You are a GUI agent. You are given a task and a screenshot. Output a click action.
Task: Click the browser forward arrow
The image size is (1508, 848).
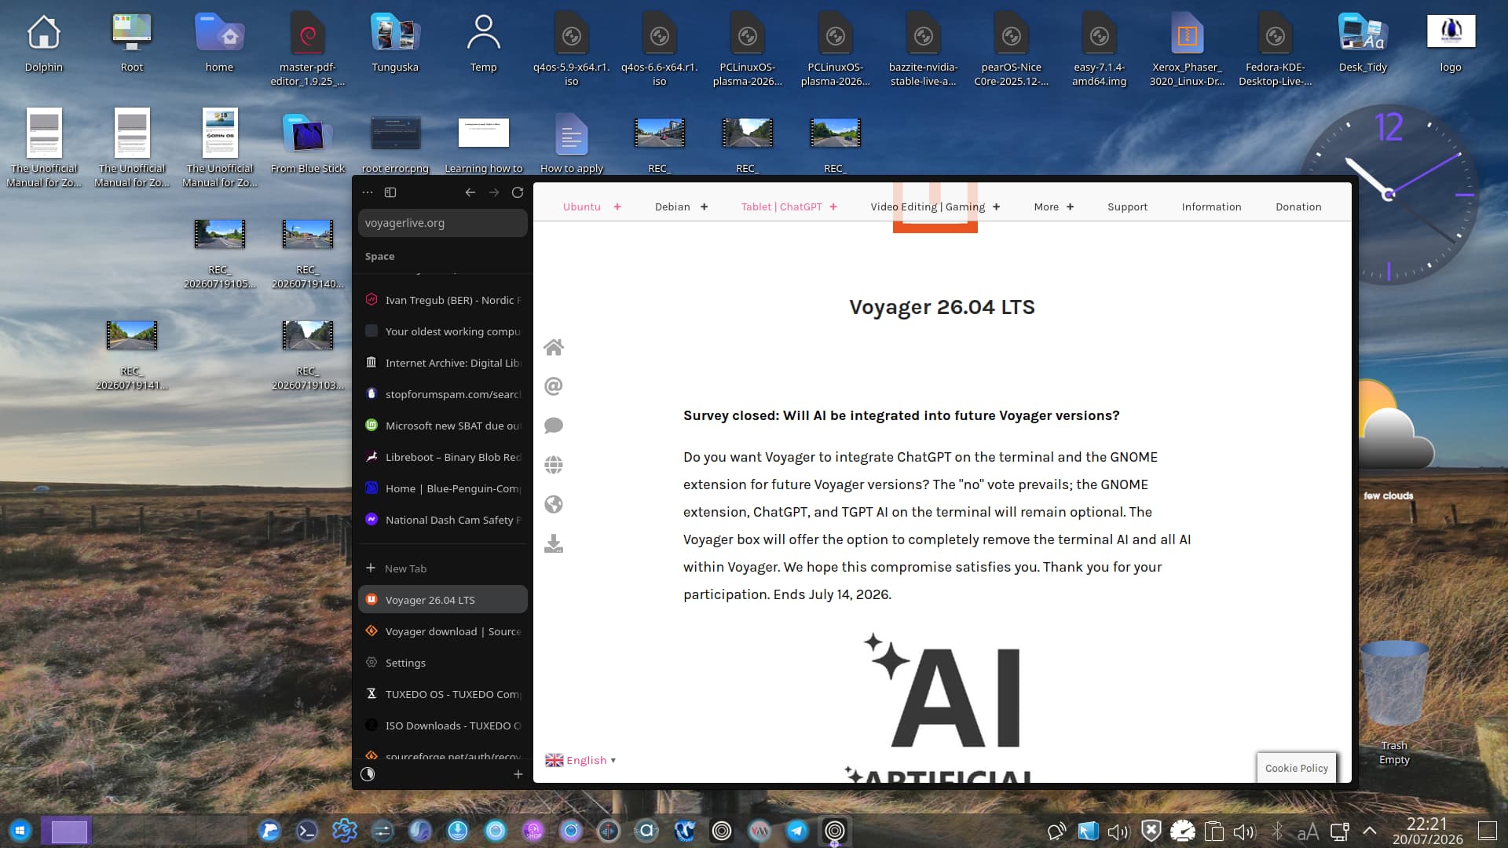[494, 192]
